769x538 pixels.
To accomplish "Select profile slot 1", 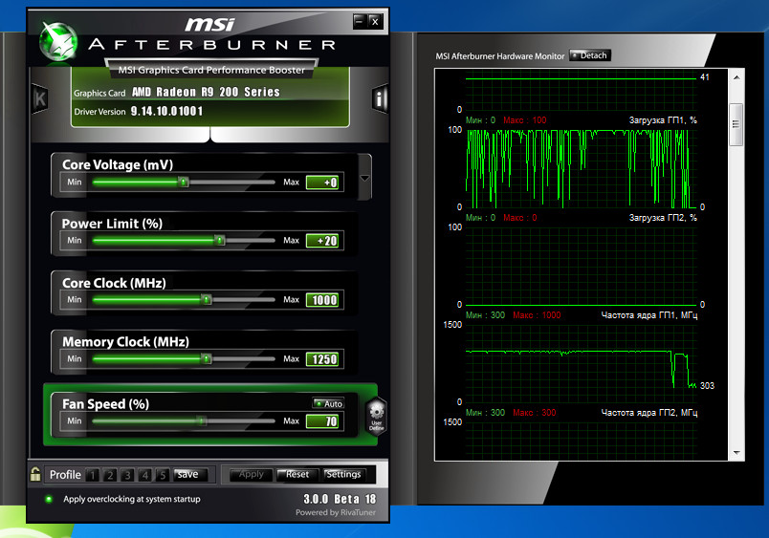I will tap(92, 475).
